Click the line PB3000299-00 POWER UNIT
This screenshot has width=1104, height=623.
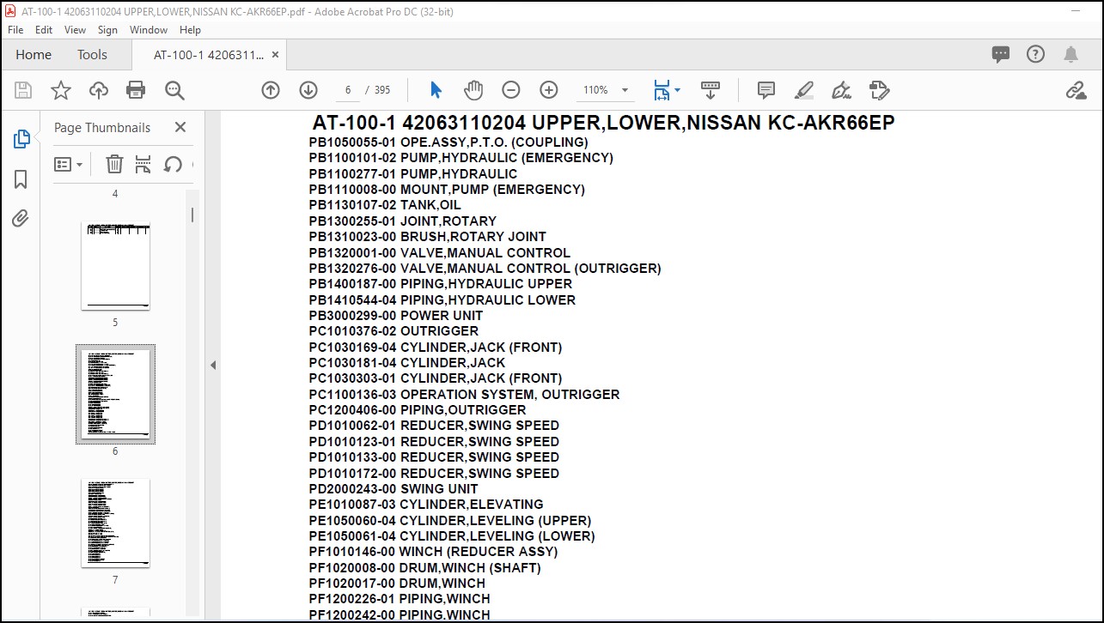pos(396,316)
